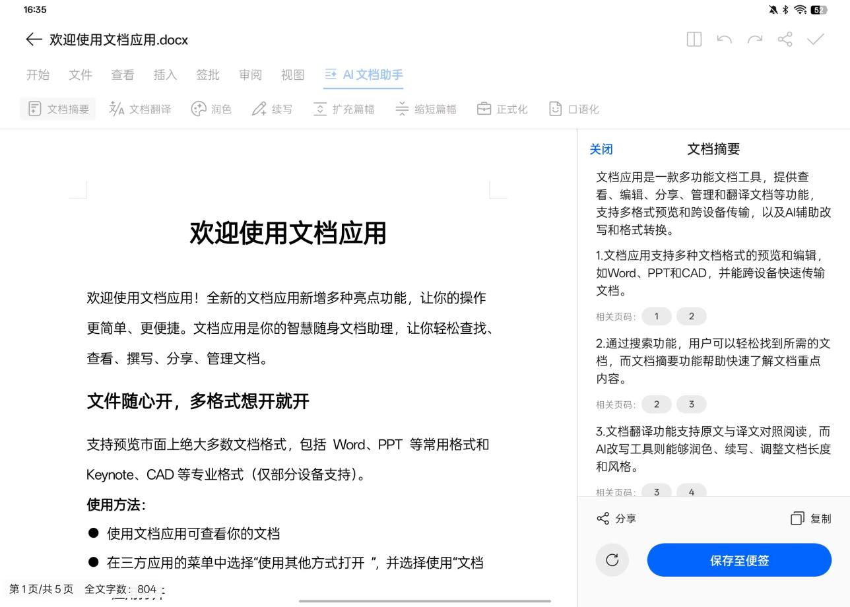Go to the 签批 tab

[208, 75]
